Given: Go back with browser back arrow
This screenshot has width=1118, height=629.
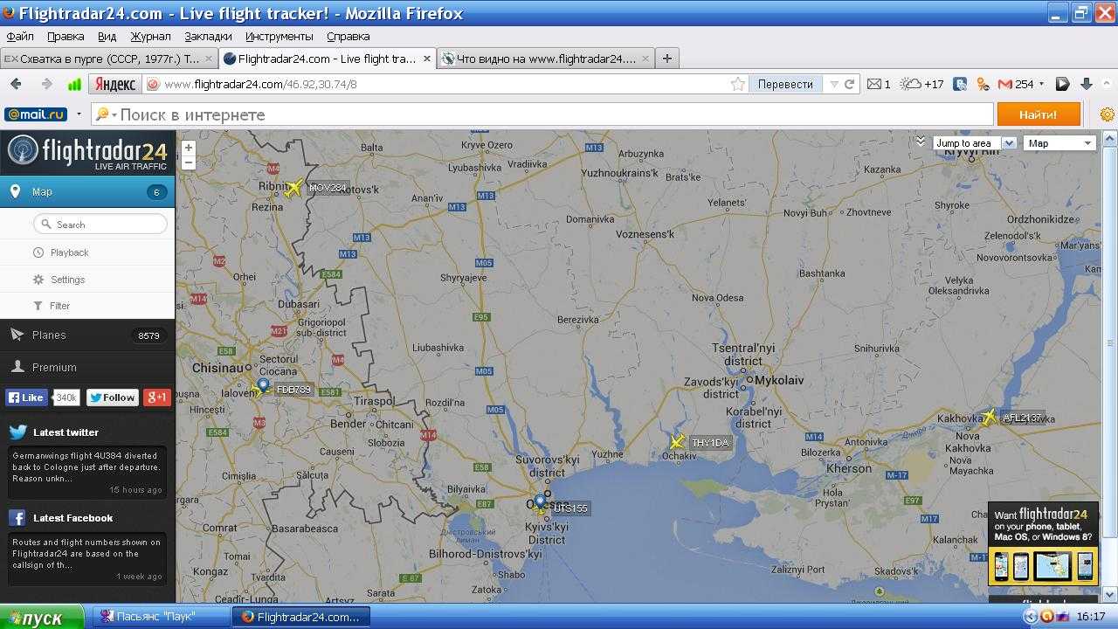Looking at the screenshot, I should 16,84.
